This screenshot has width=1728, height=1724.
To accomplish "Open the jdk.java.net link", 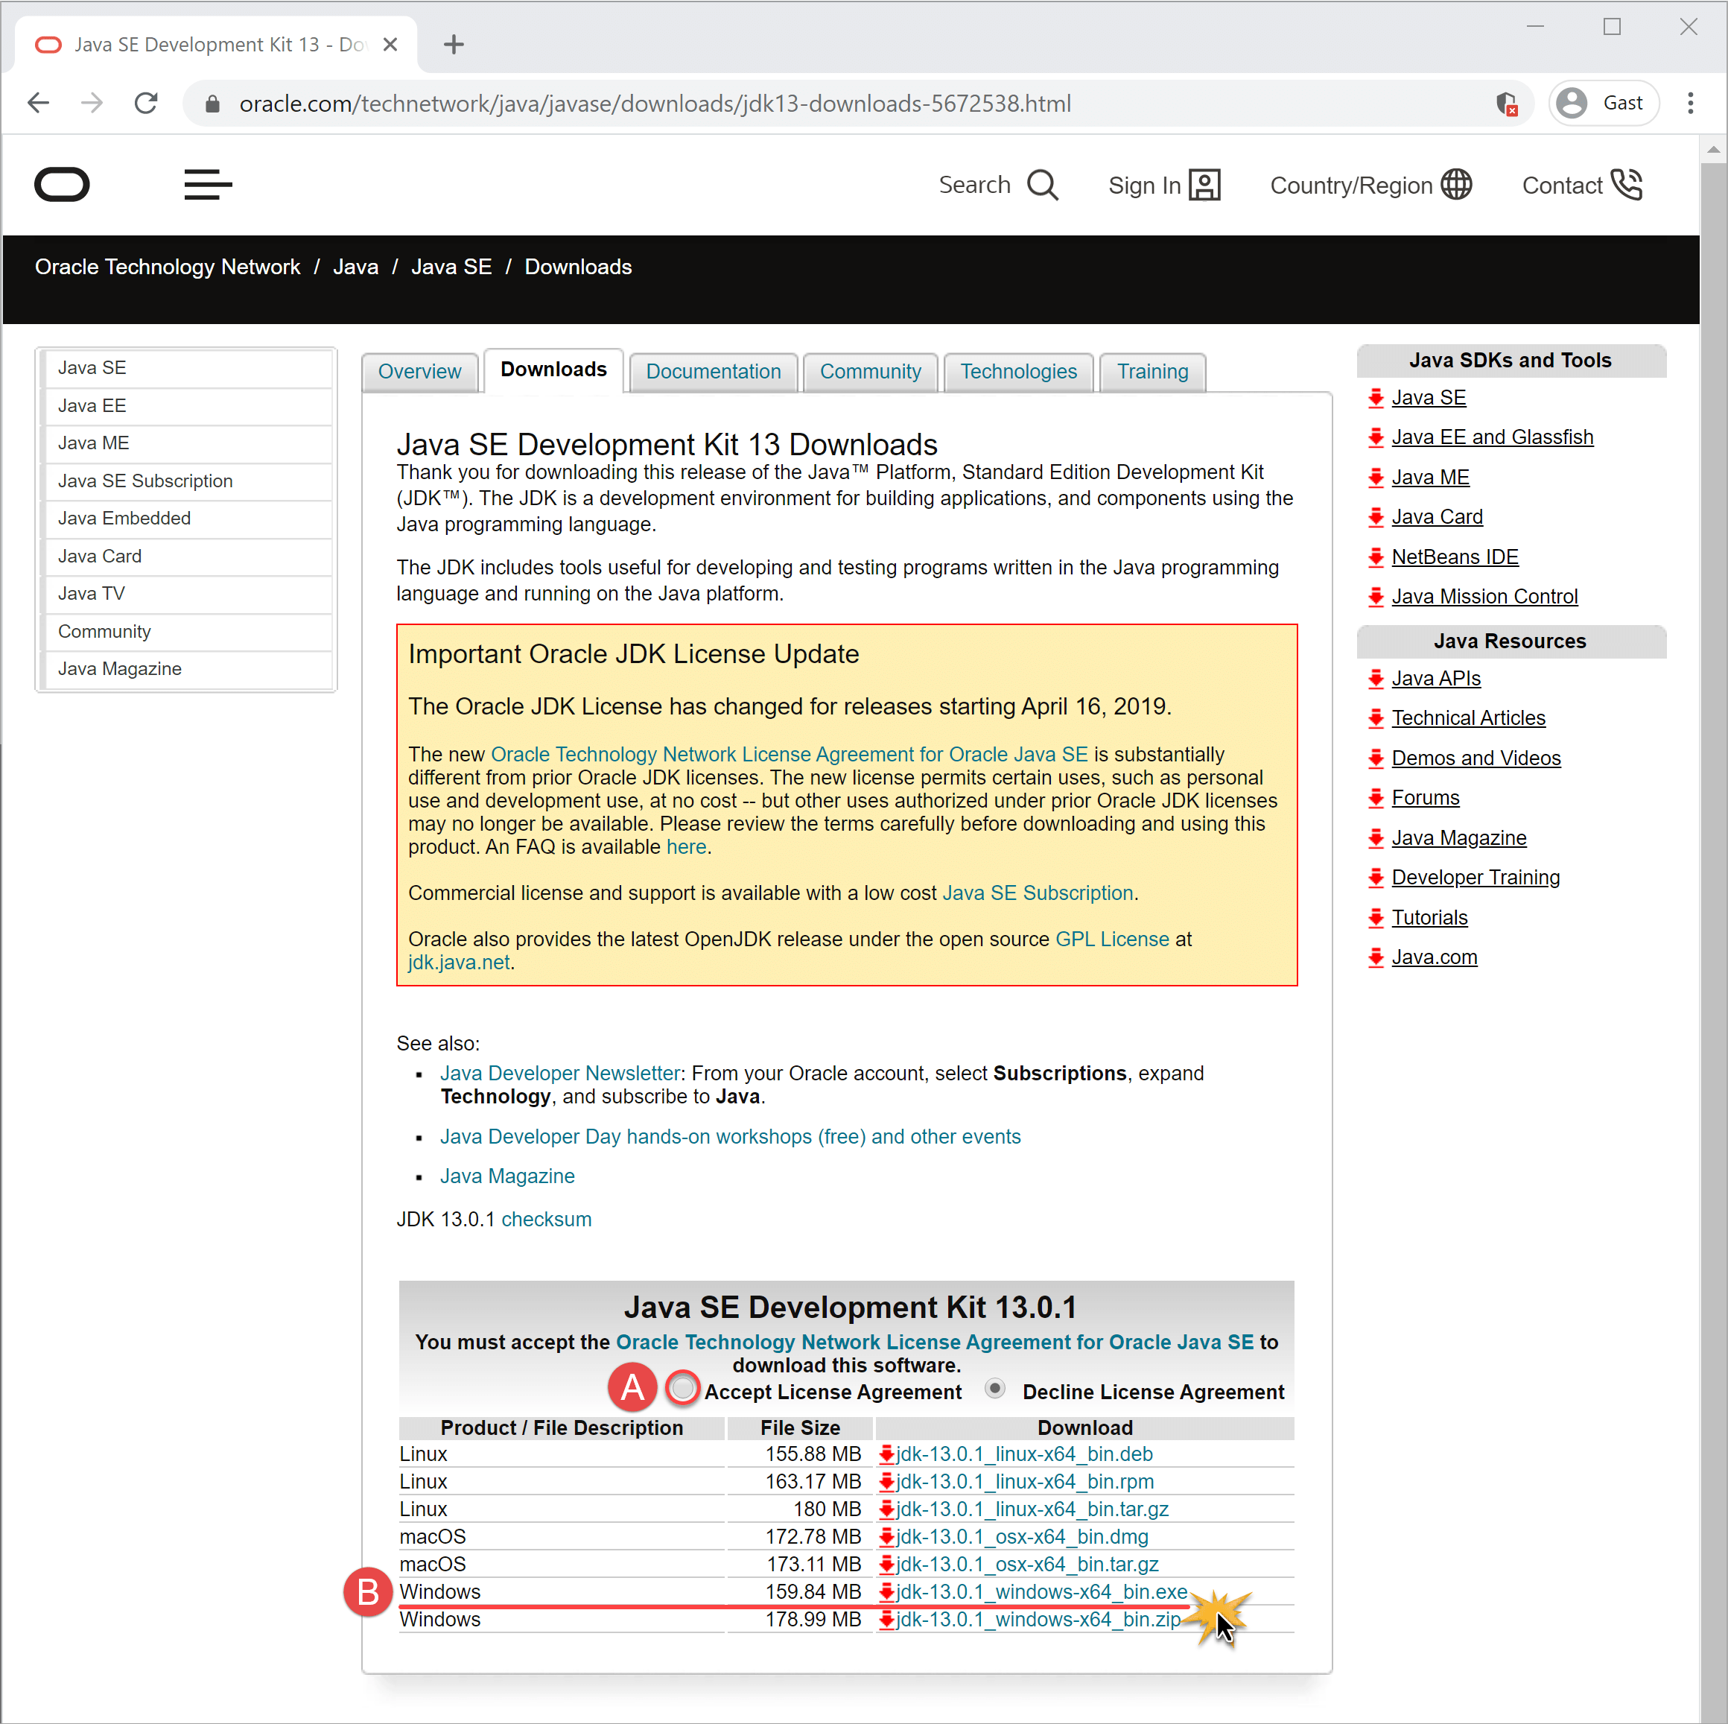I will (459, 963).
